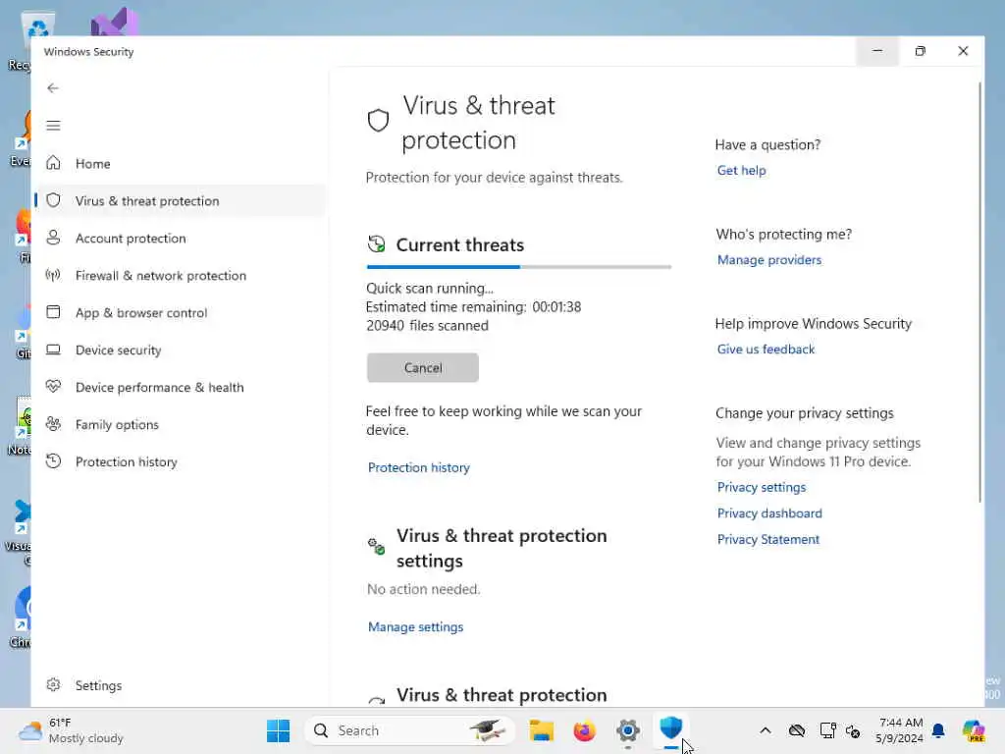Click the Virus & threat protection settings heading
This screenshot has height=754, width=1005.
[502, 548]
